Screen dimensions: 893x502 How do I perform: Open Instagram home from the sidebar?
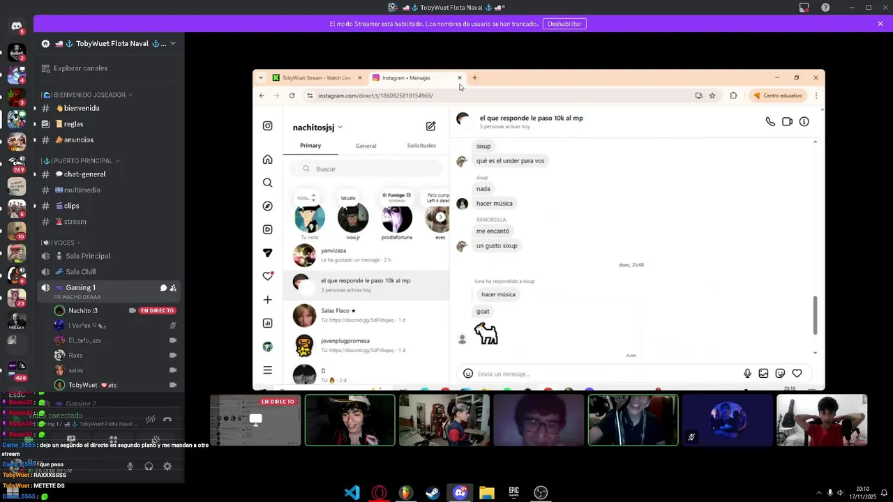pos(267,160)
